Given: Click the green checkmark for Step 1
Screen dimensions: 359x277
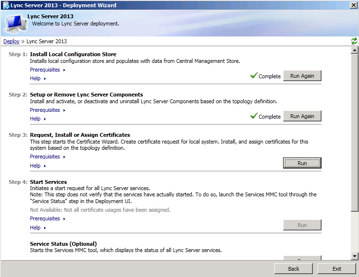Looking at the screenshot, I should click(x=254, y=75).
